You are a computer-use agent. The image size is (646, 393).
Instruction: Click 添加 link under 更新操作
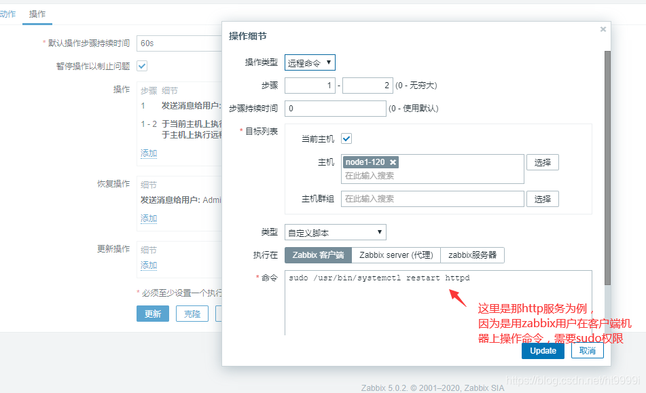click(x=149, y=265)
